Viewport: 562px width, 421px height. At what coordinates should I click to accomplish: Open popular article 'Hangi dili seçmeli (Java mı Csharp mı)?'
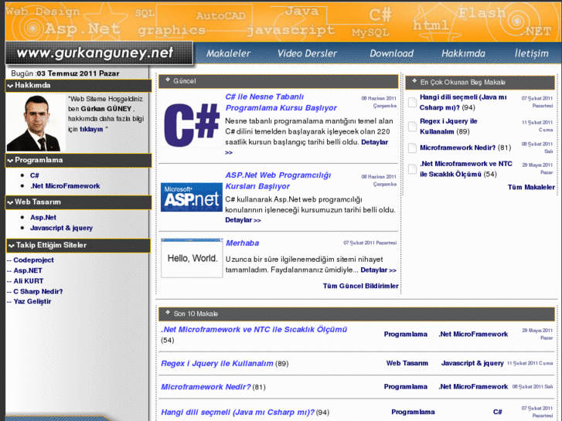pos(463,102)
